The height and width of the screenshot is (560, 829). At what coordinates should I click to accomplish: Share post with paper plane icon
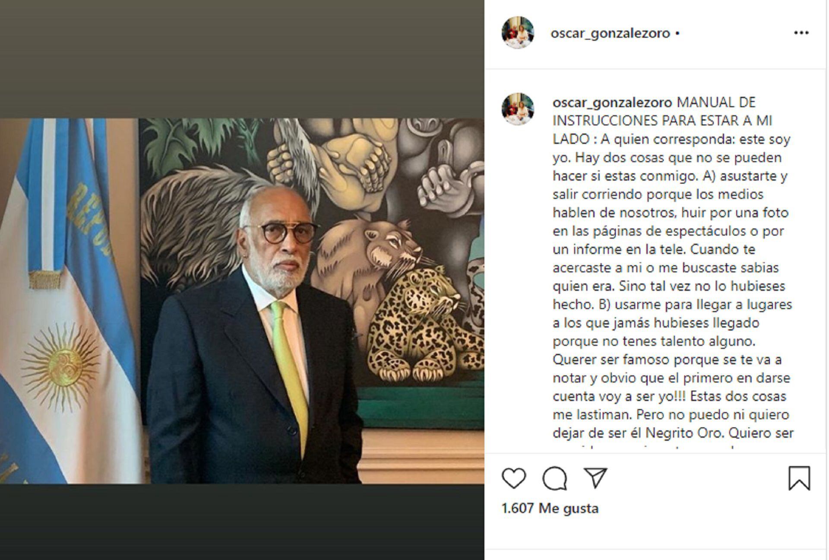[595, 477]
